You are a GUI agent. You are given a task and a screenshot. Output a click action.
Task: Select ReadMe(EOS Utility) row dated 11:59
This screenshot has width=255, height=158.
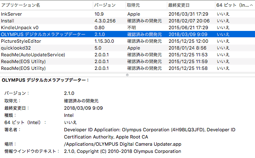[128, 61]
